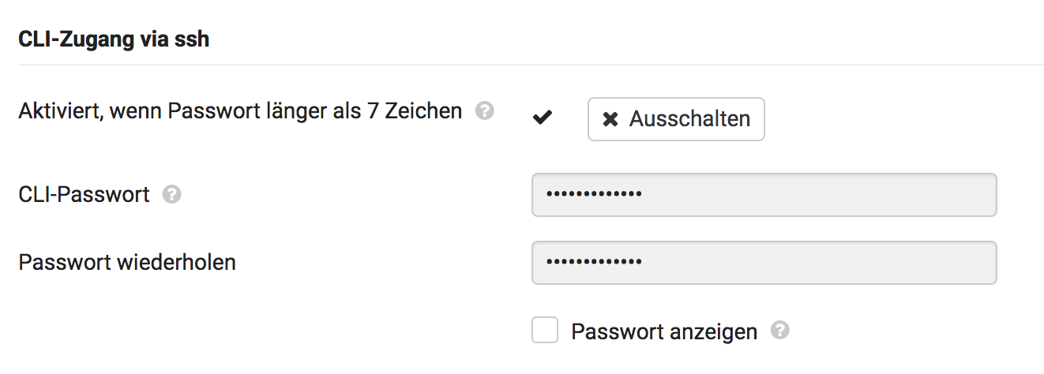Click masked dots in CLI-Passwort field
The image size is (1044, 374).
[594, 195]
